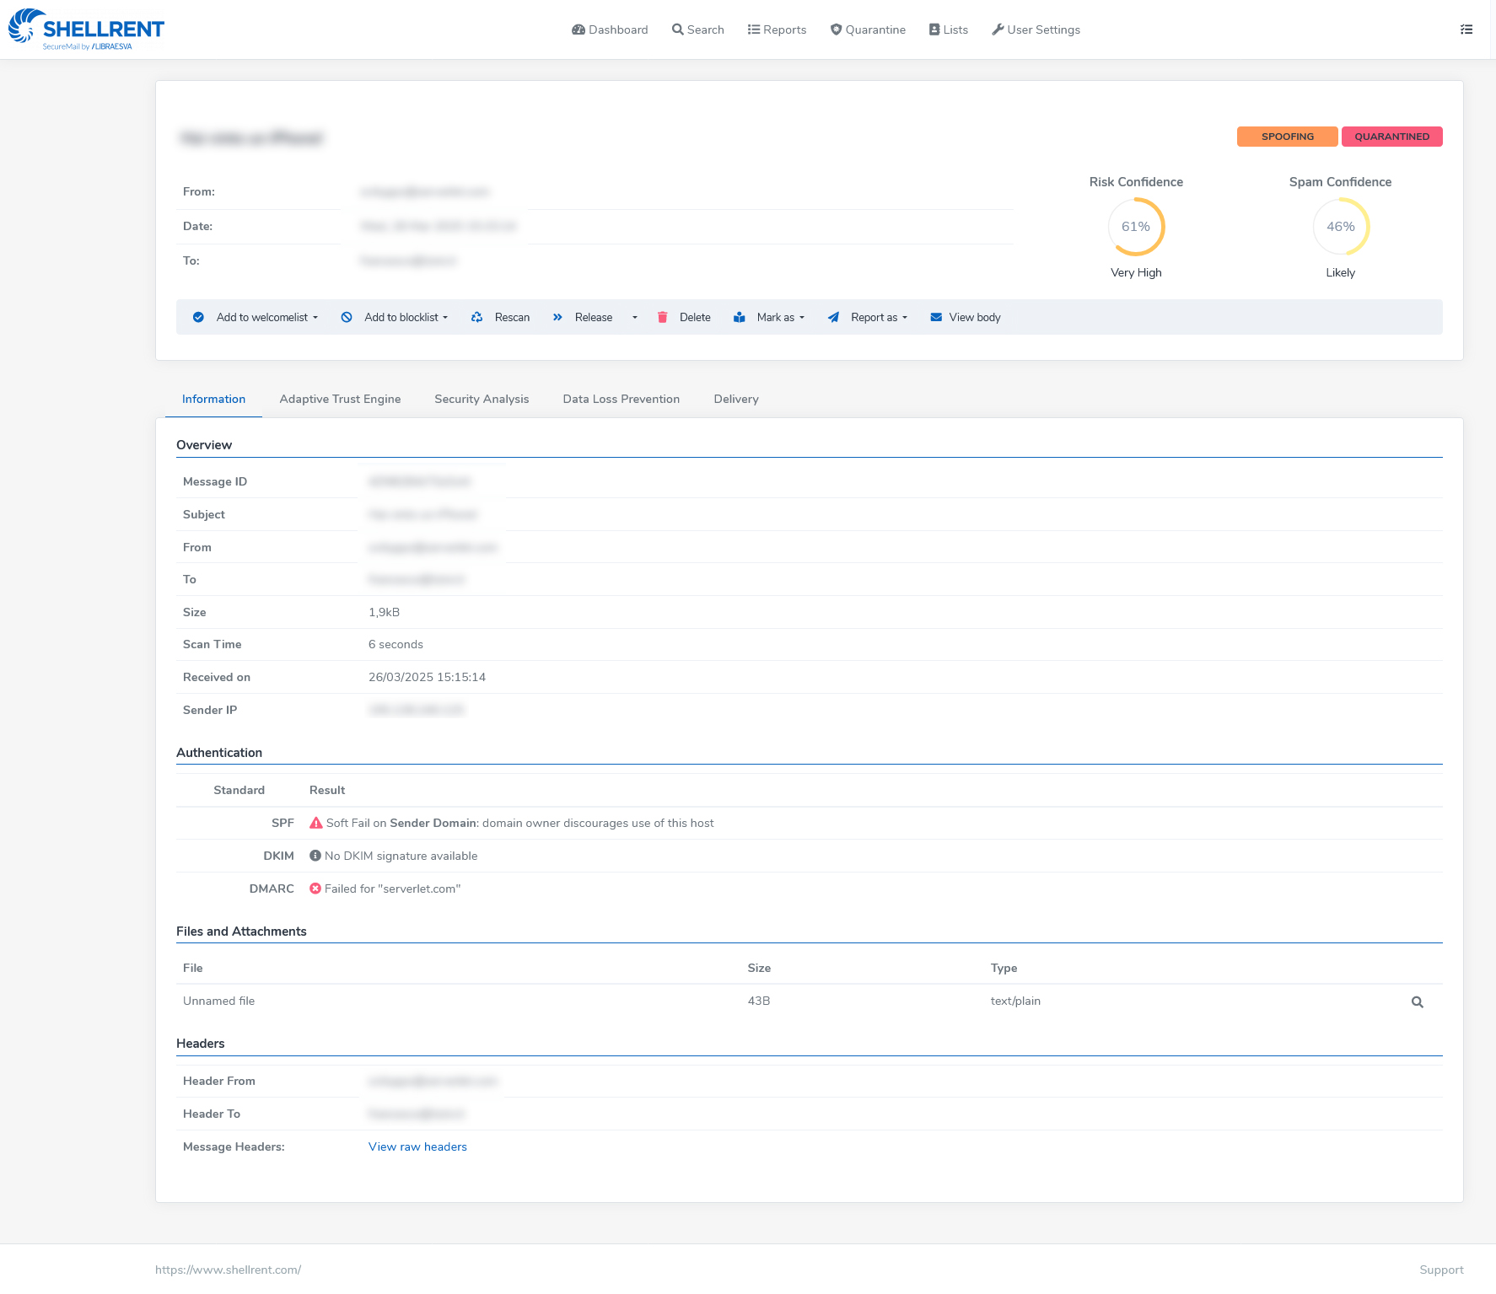Click the SPF soft fail warning icon

tap(316, 824)
